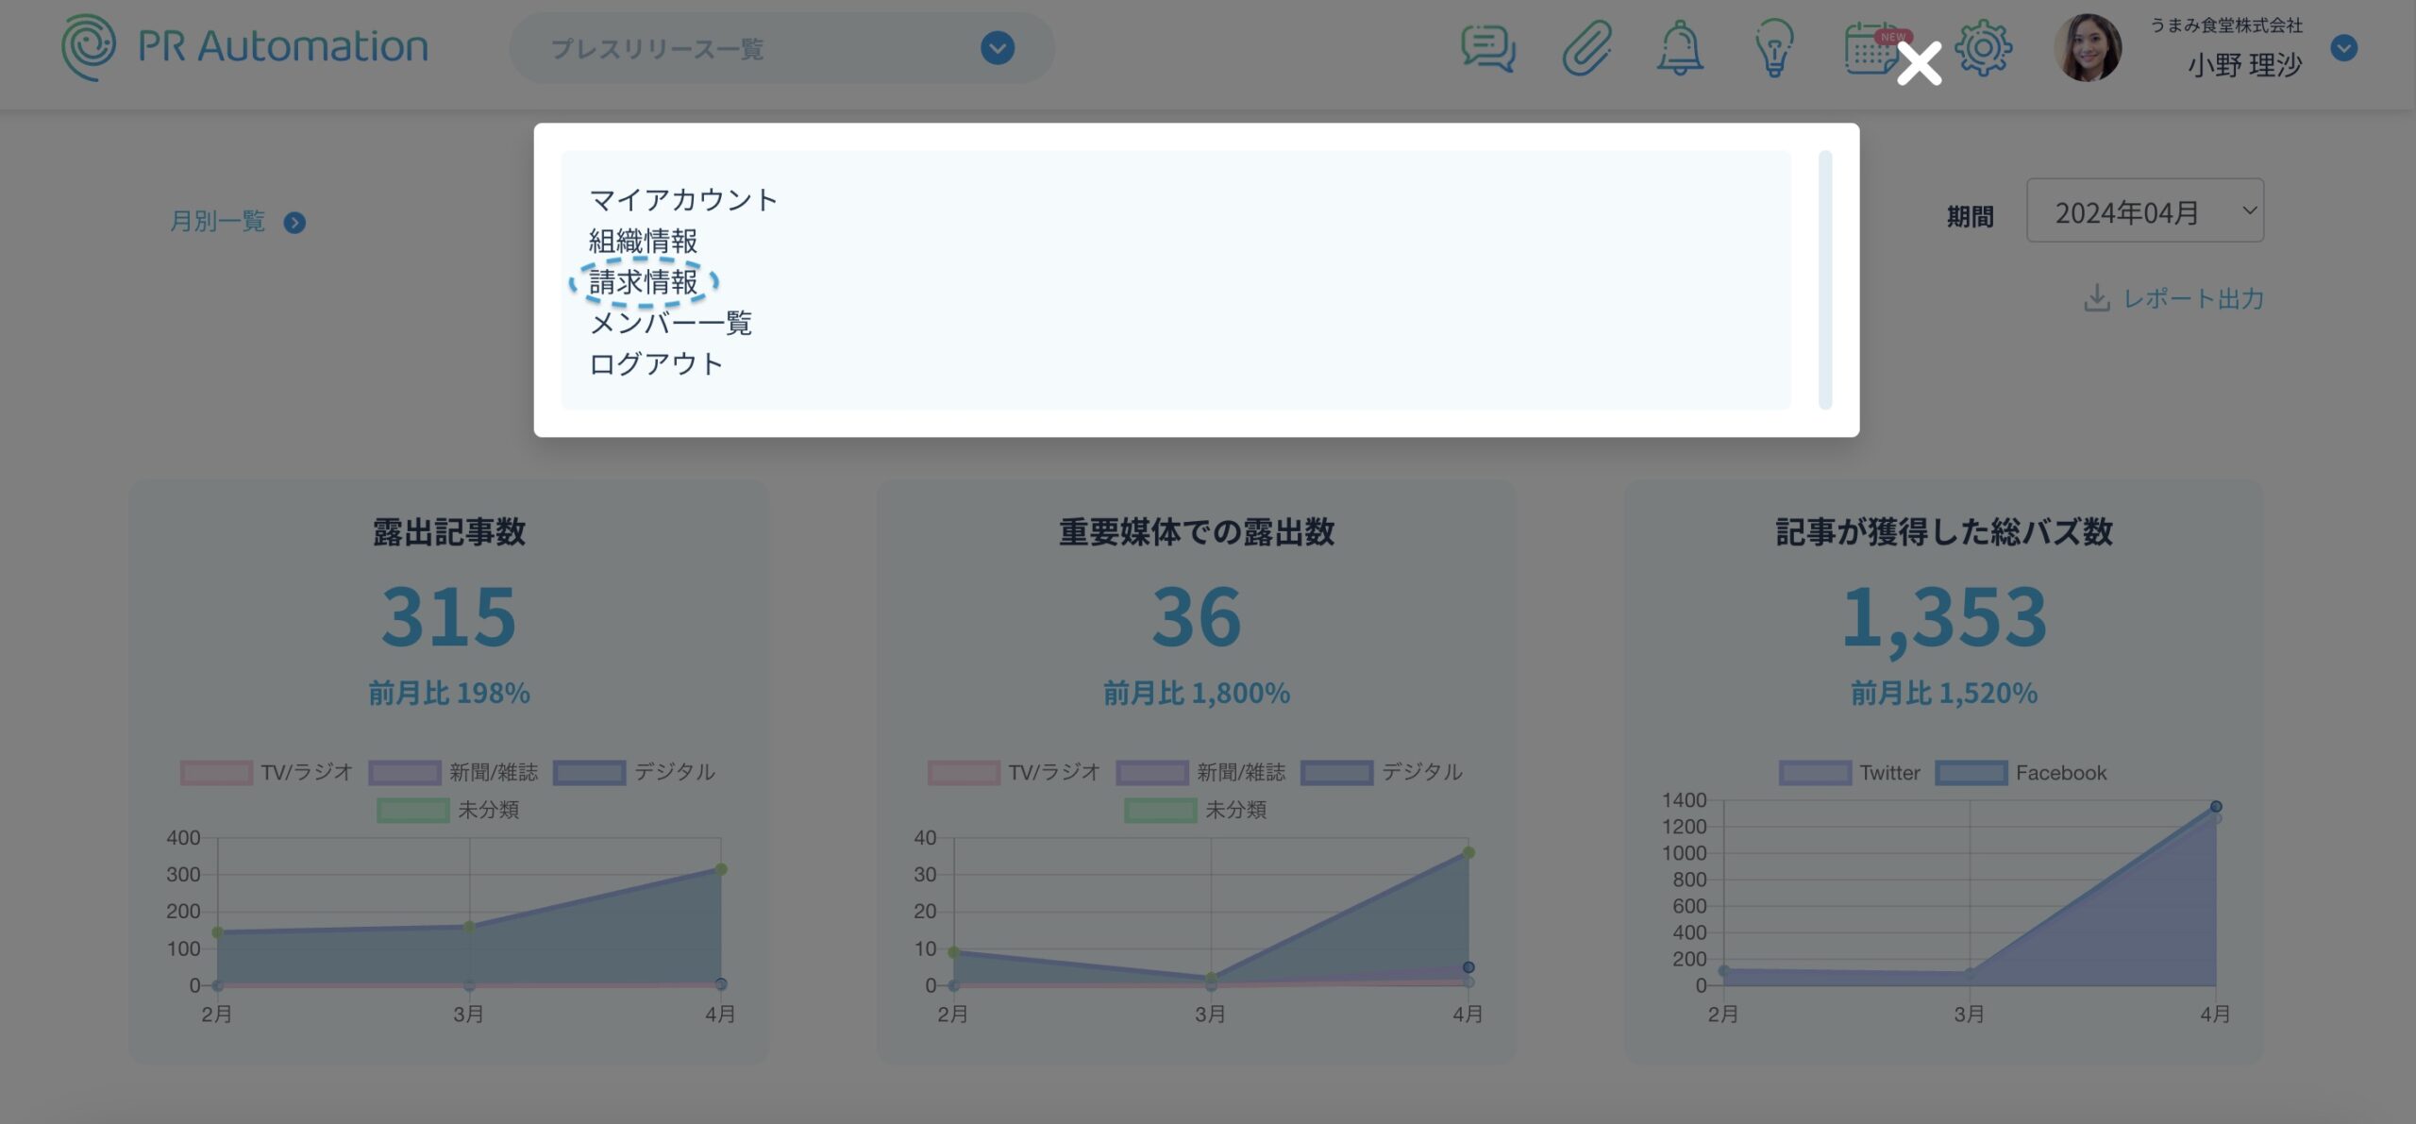The image size is (2416, 1124).
Task: Select メンバー一覧 menu entry
Action: coord(670,323)
